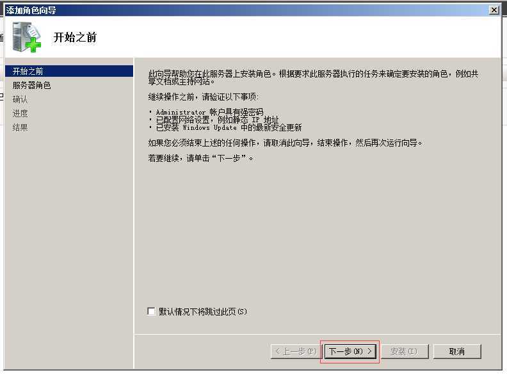Select the 开始之前 step in left sidebar
This screenshot has height=375, width=507.
coord(69,71)
